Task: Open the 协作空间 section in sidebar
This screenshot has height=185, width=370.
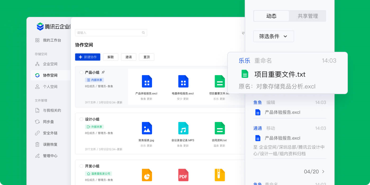Action: coord(53,75)
